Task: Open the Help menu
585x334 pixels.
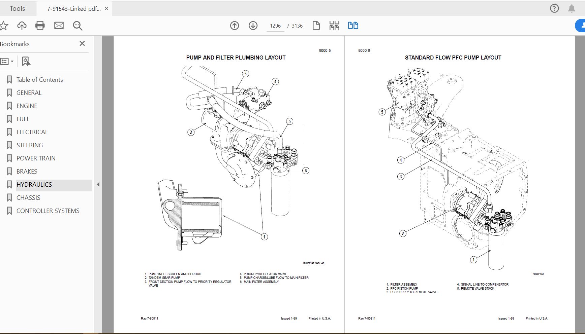Action: click(554, 8)
